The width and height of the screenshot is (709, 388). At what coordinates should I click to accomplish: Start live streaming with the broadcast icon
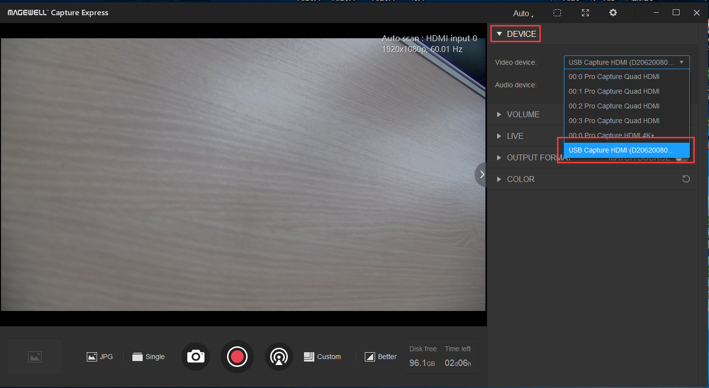(279, 357)
